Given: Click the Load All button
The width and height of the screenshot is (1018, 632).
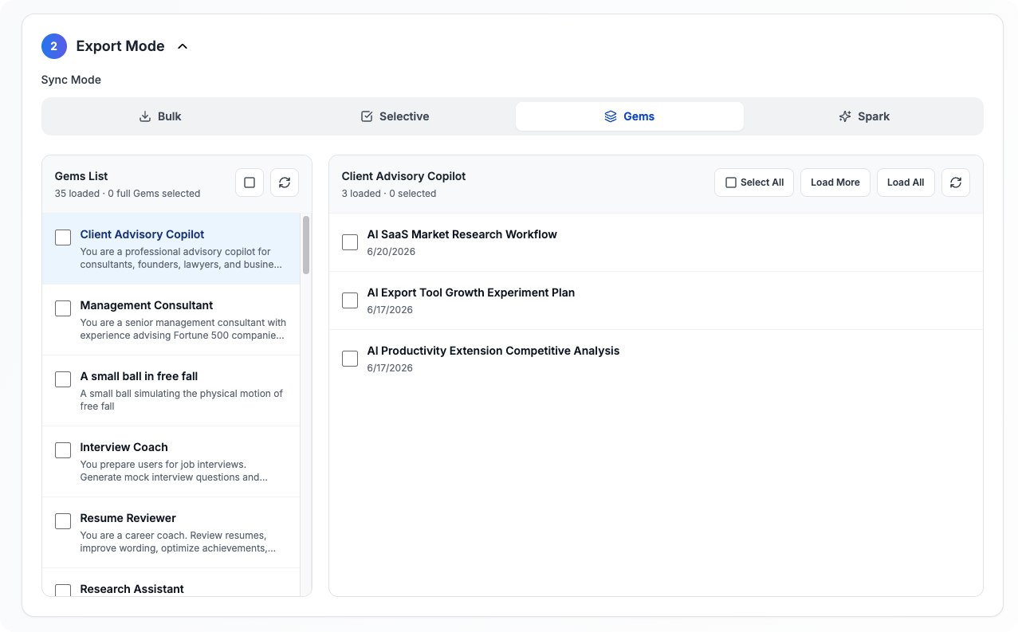Looking at the screenshot, I should (x=906, y=183).
